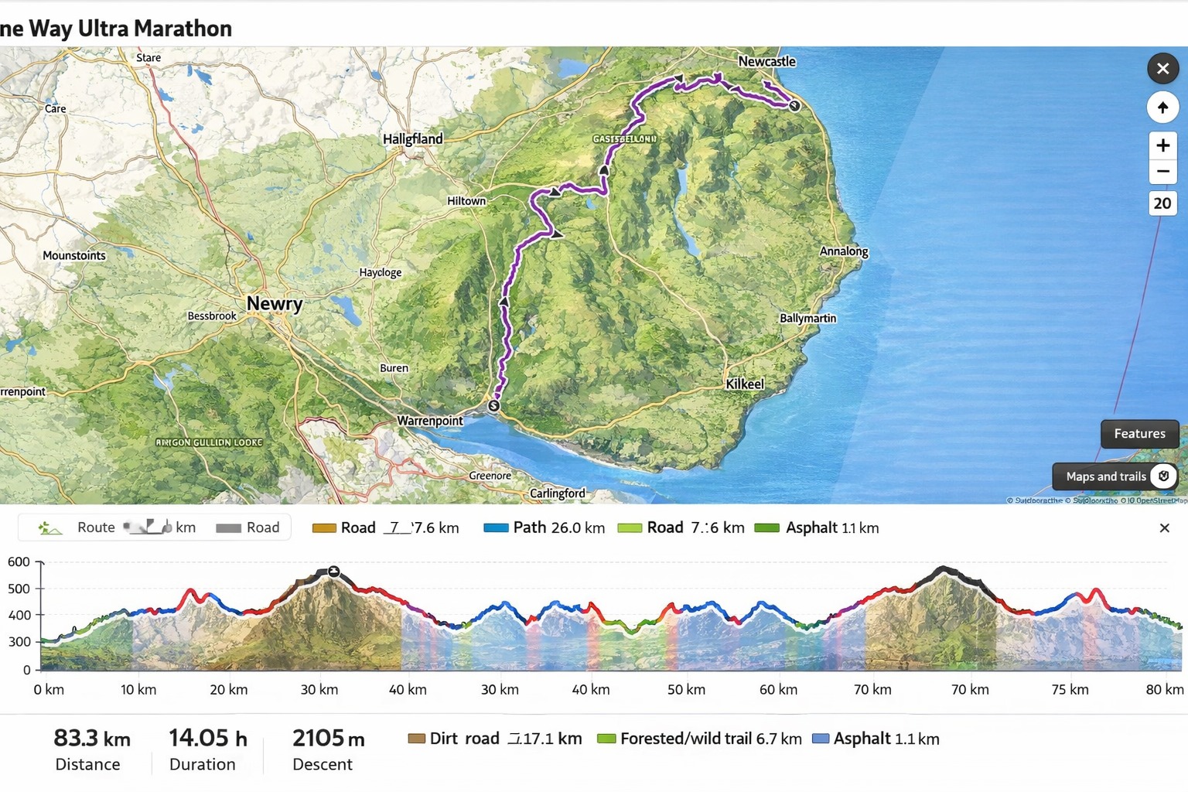Viewport: 1188px width, 792px height.
Task: Close the map with the dark round X button
Action: click(1162, 69)
